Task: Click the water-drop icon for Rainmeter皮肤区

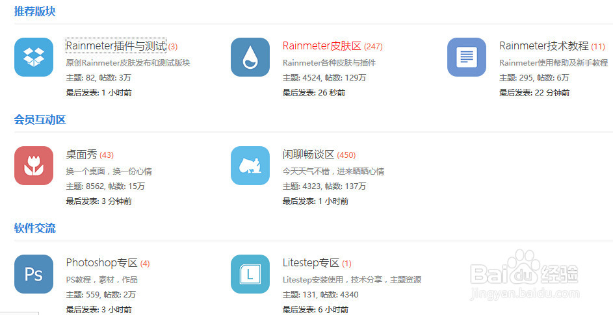Action: click(x=250, y=57)
